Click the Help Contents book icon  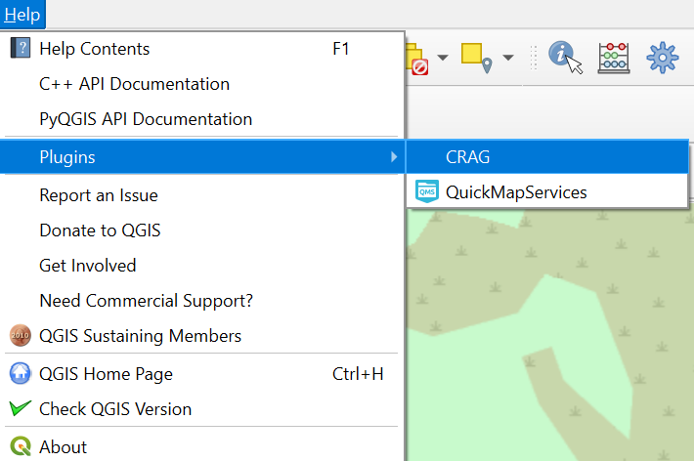(21, 48)
